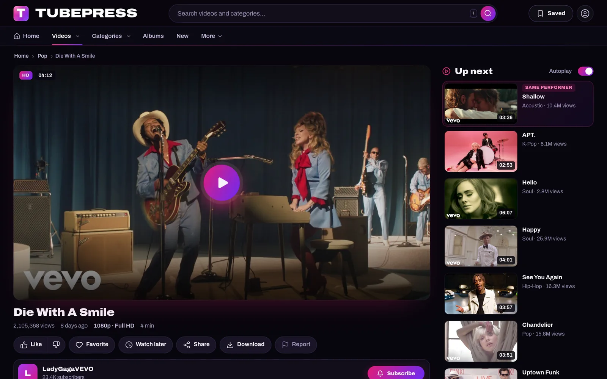The height and width of the screenshot is (379, 607).
Task: Click the Up next play-circle icon
Action: [447, 71]
